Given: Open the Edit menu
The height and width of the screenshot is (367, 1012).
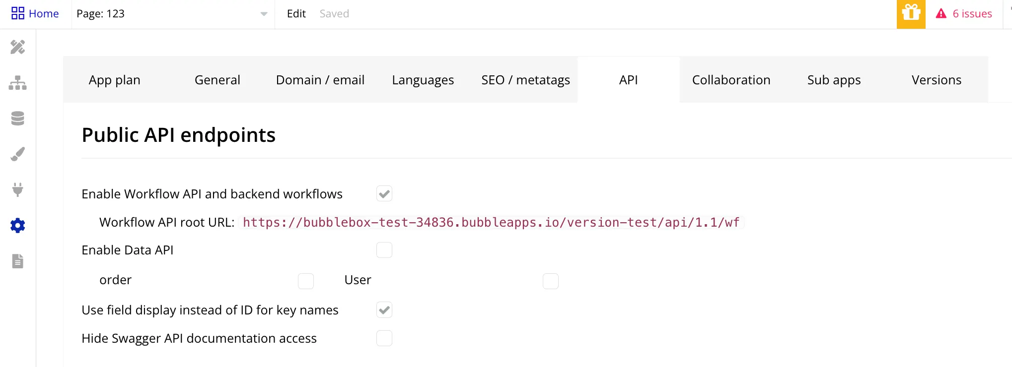Looking at the screenshot, I should 296,14.
